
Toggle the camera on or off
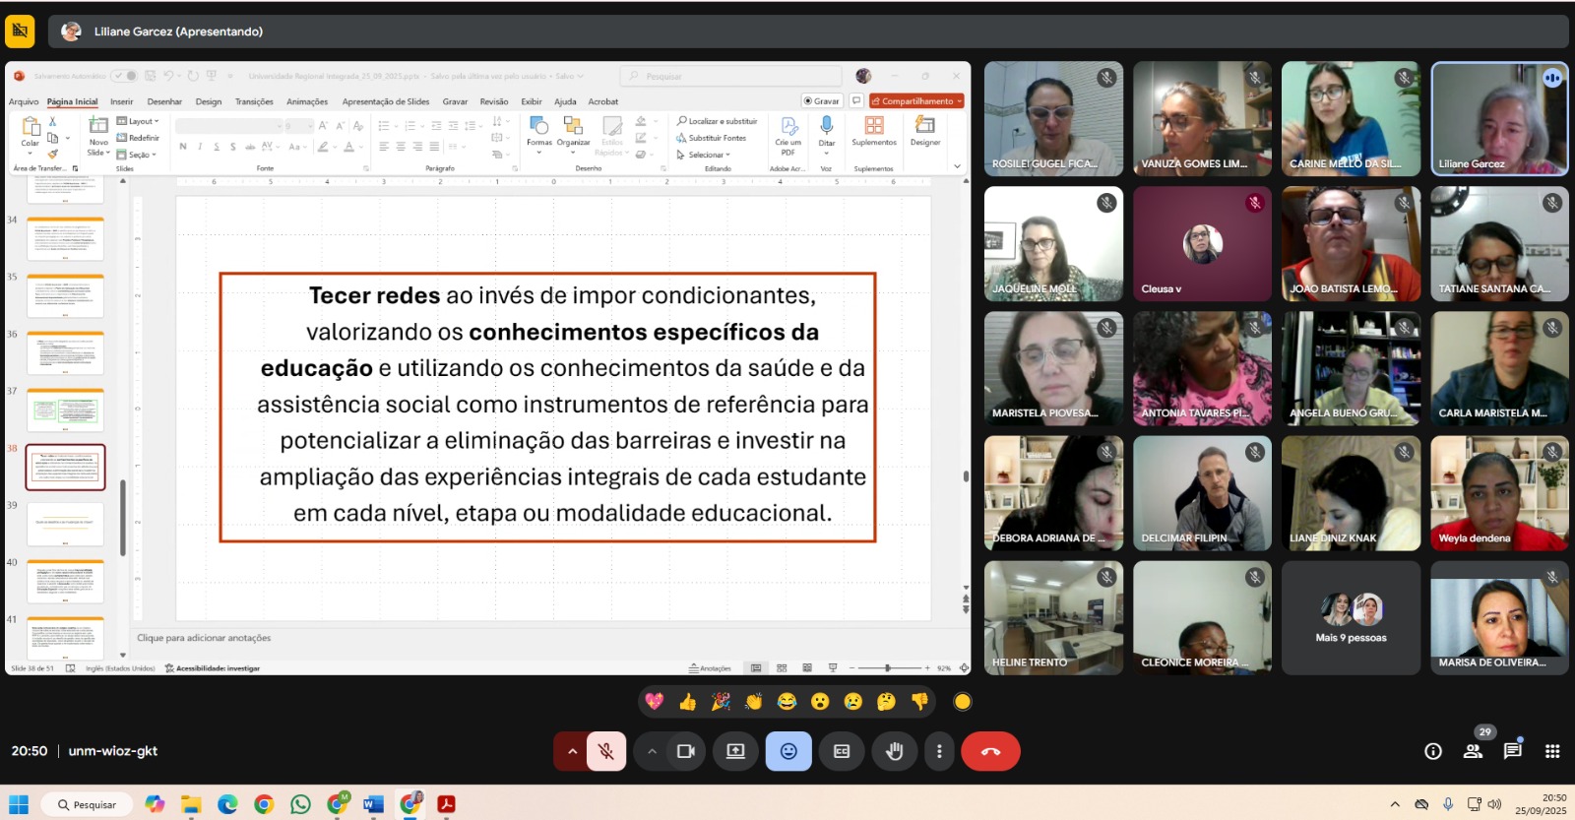(x=686, y=751)
